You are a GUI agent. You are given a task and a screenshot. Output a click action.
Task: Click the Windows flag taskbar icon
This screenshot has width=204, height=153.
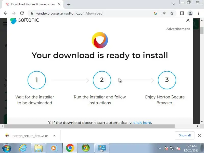pos(86,148)
